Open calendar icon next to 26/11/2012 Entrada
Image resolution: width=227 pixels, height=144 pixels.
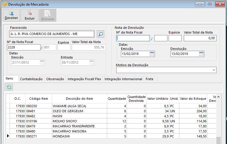coord(92,62)
